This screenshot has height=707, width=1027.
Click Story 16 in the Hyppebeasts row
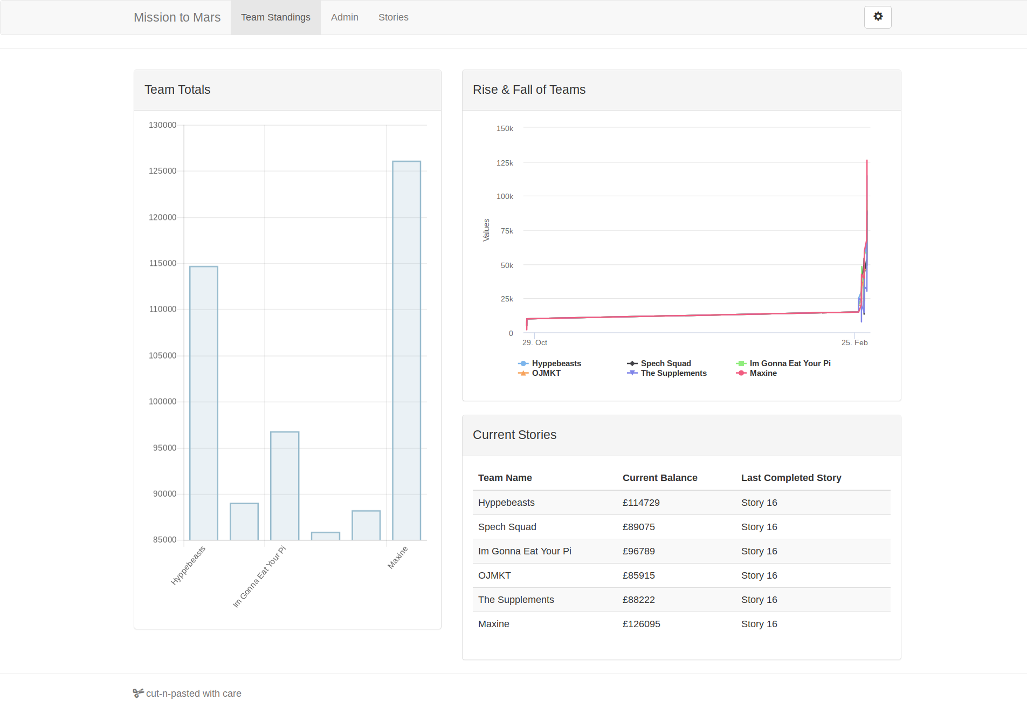(x=759, y=503)
